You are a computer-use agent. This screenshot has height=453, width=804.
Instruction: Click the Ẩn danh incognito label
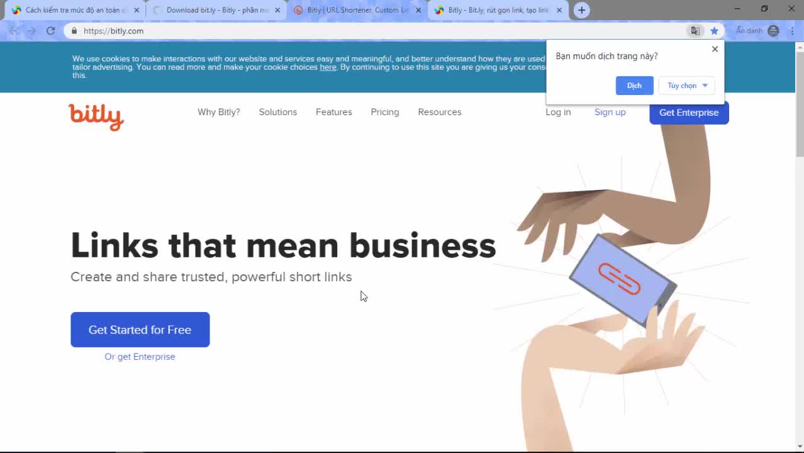pyautogui.click(x=749, y=31)
